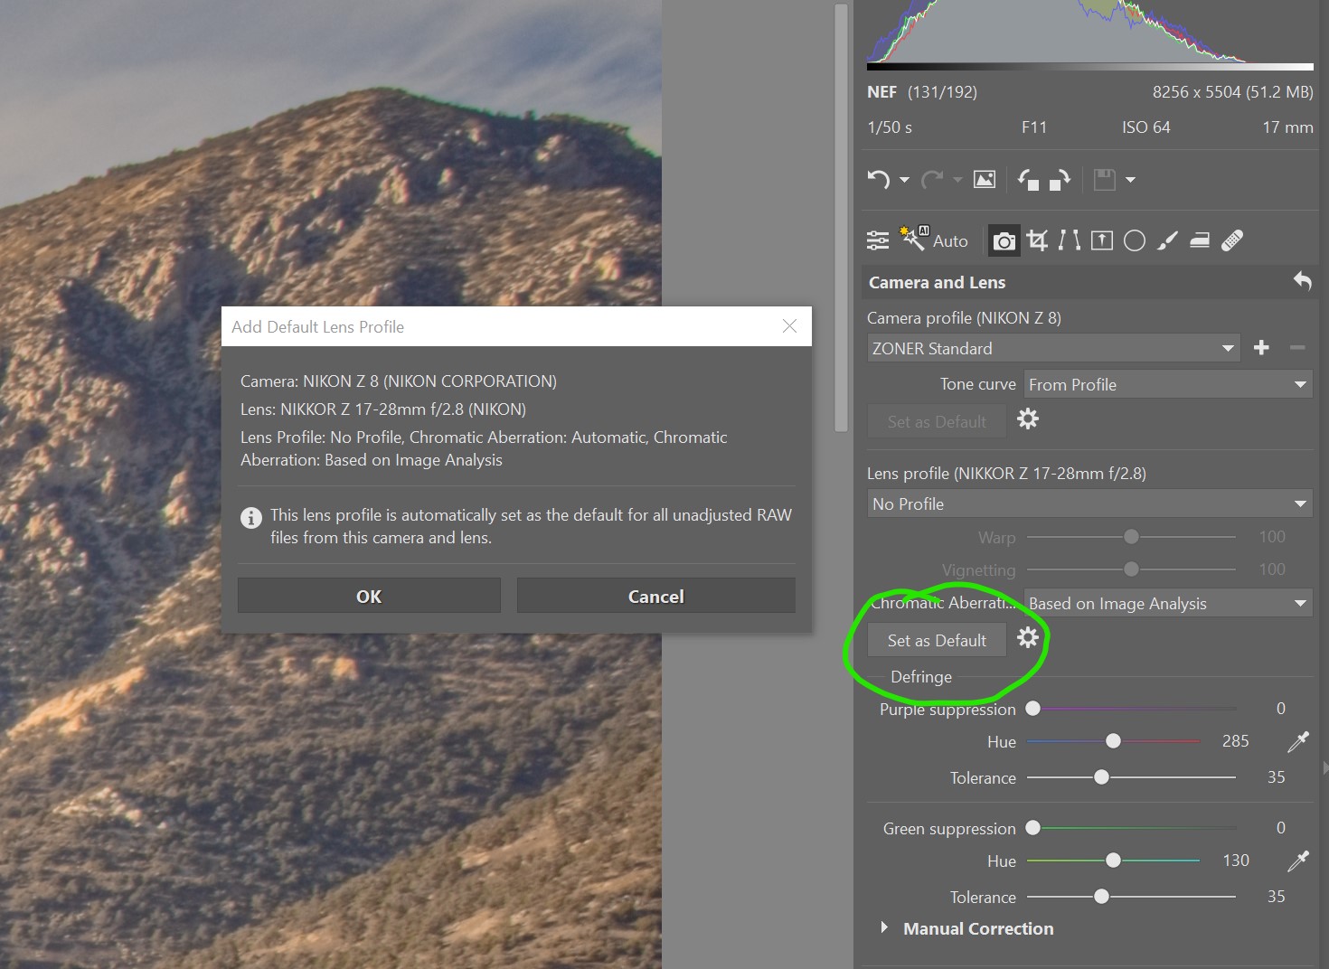
Task: Click the circled Set as Default button
Action: [936, 640]
